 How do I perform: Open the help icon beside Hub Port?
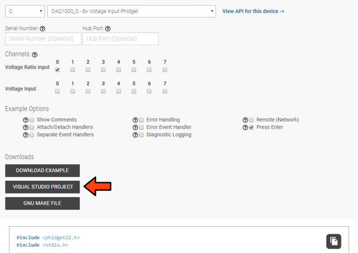108,29
